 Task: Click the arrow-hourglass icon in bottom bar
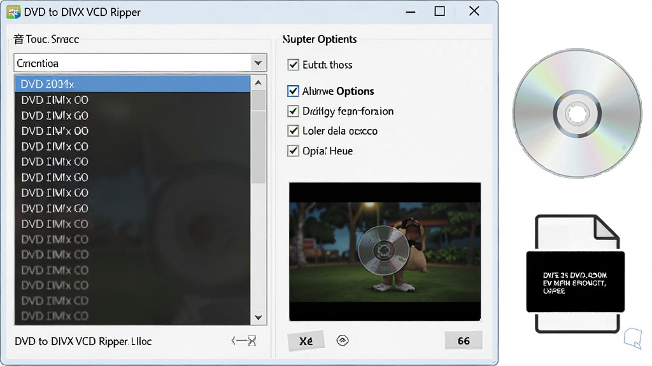pyautogui.click(x=244, y=341)
